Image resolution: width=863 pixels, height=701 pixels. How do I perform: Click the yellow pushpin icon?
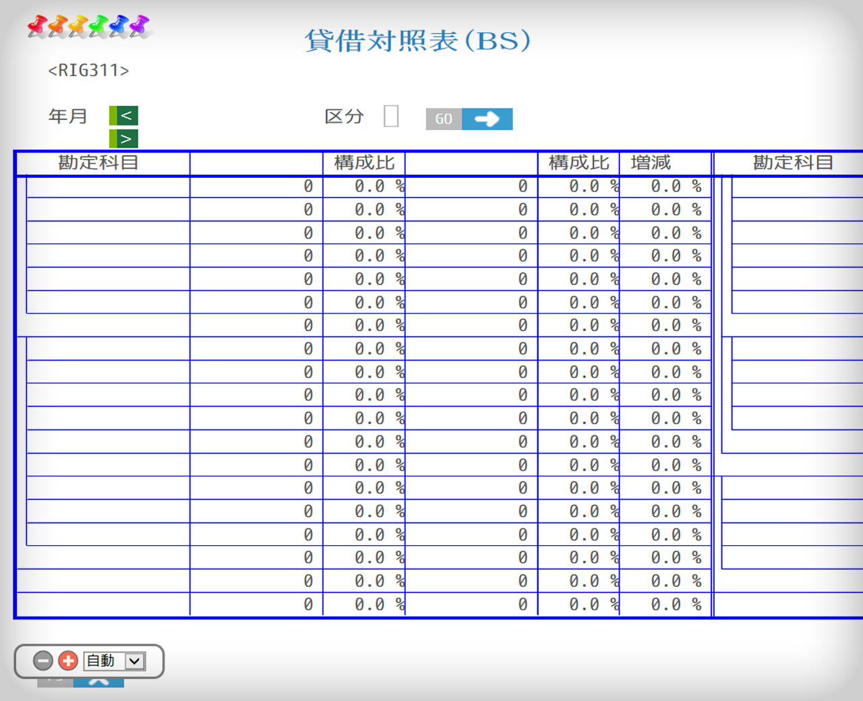pyautogui.click(x=78, y=26)
